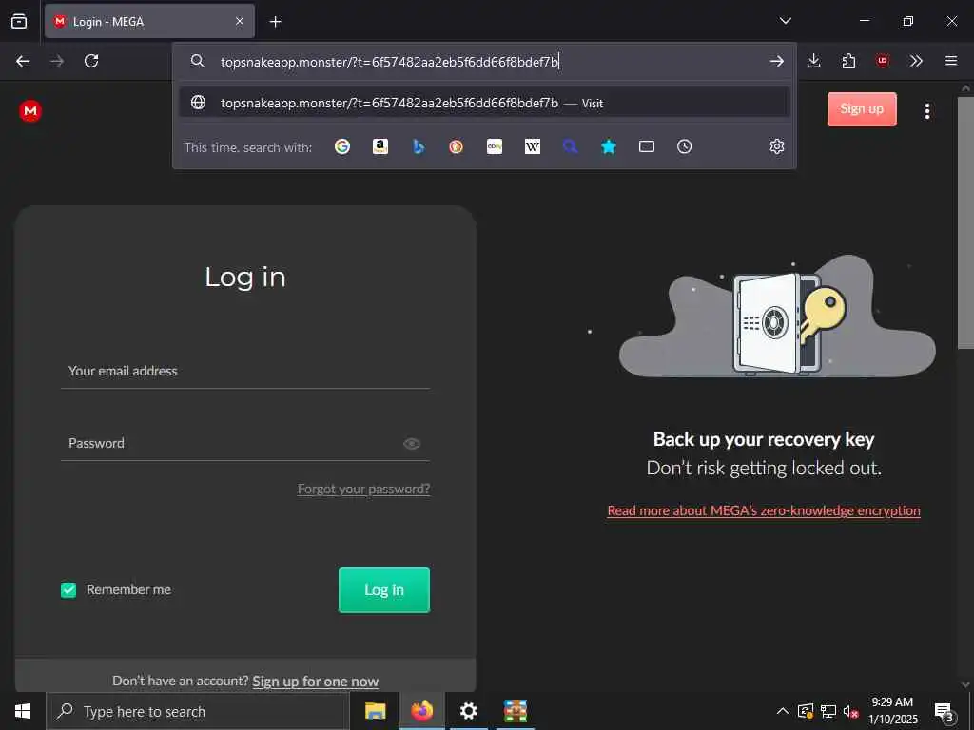Read more about MEGA's zero-knowledge encryption
974x730 pixels.
click(764, 510)
